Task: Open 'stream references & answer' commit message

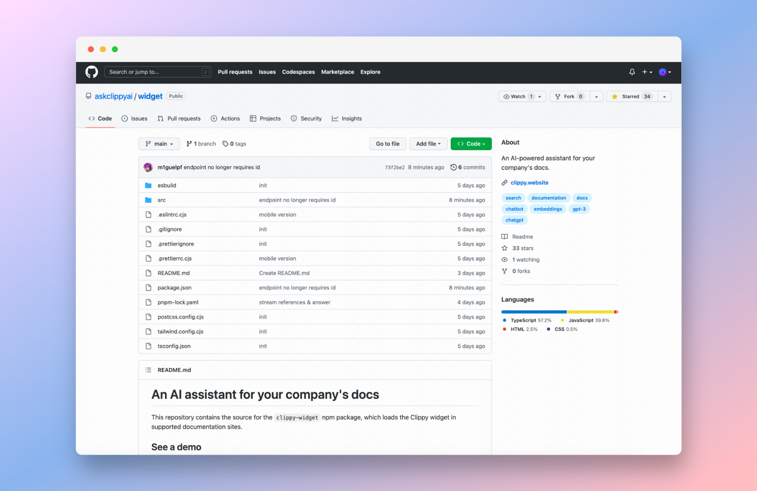Action: pyautogui.click(x=294, y=302)
